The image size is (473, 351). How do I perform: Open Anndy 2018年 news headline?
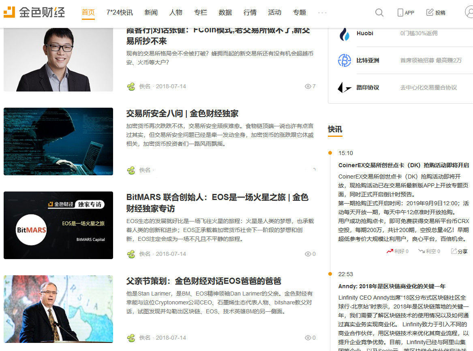coord(392,286)
